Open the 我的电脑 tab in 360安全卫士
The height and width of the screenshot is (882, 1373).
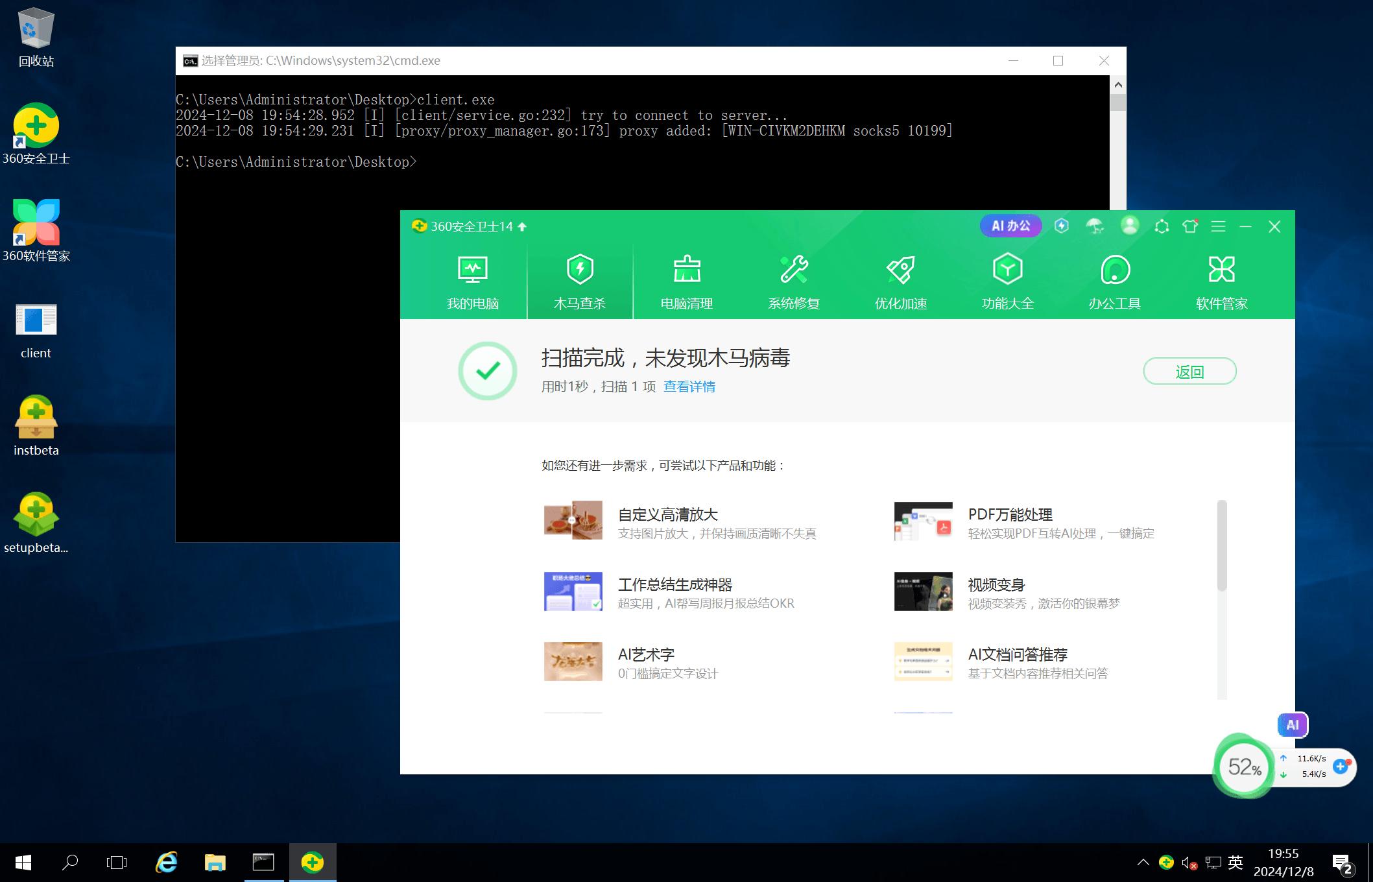tap(473, 281)
